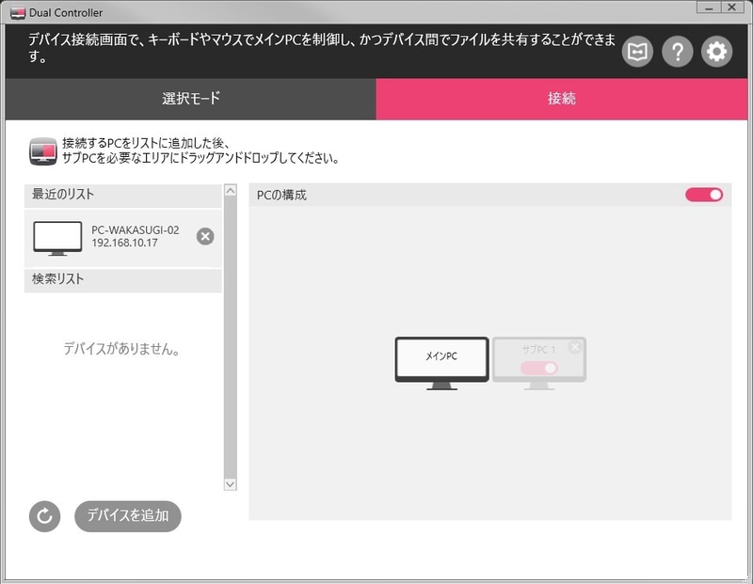The image size is (753, 584).
Task: Click the list scrollbar up arrow
Action: (x=231, y=191)
